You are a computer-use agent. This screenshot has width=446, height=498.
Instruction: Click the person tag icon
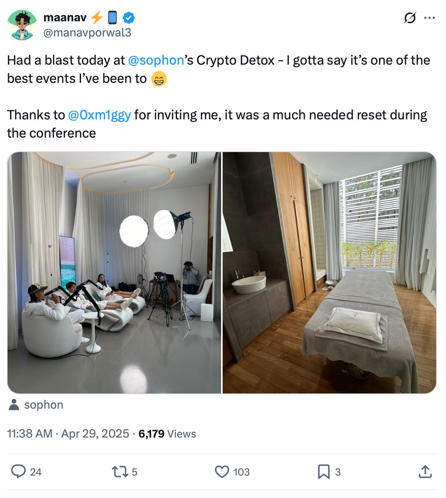pyautogui.click(x=14, y=405)
